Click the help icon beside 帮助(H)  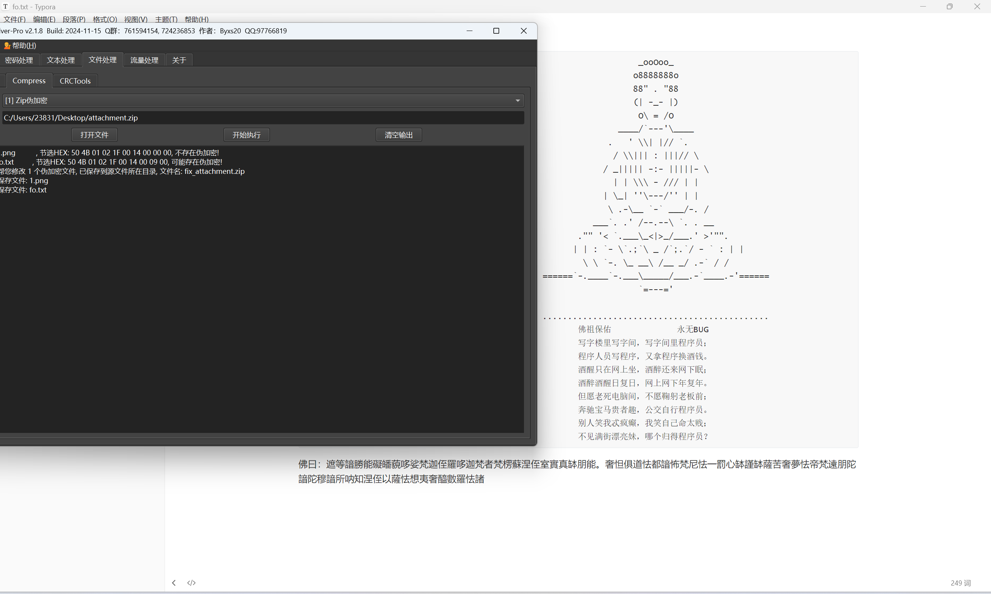click(x=7, y=46)
